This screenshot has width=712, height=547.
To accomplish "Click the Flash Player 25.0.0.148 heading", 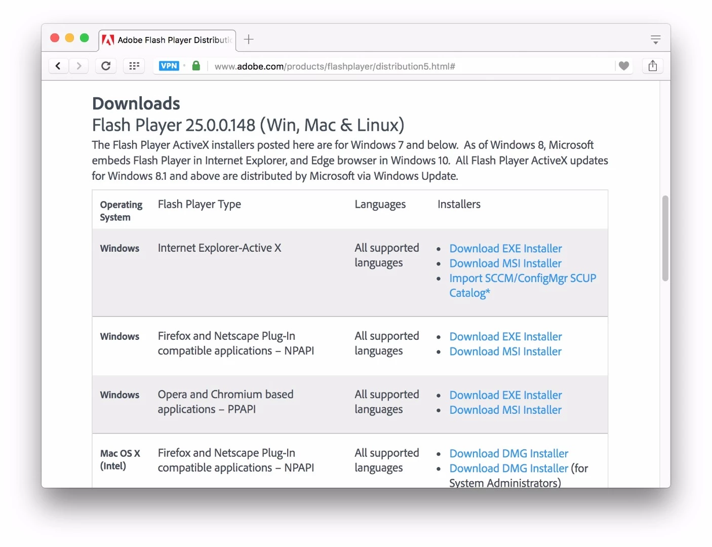I will (248, 125).
